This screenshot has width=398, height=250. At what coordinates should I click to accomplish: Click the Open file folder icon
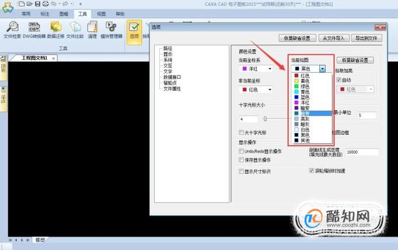click(29, 4)
